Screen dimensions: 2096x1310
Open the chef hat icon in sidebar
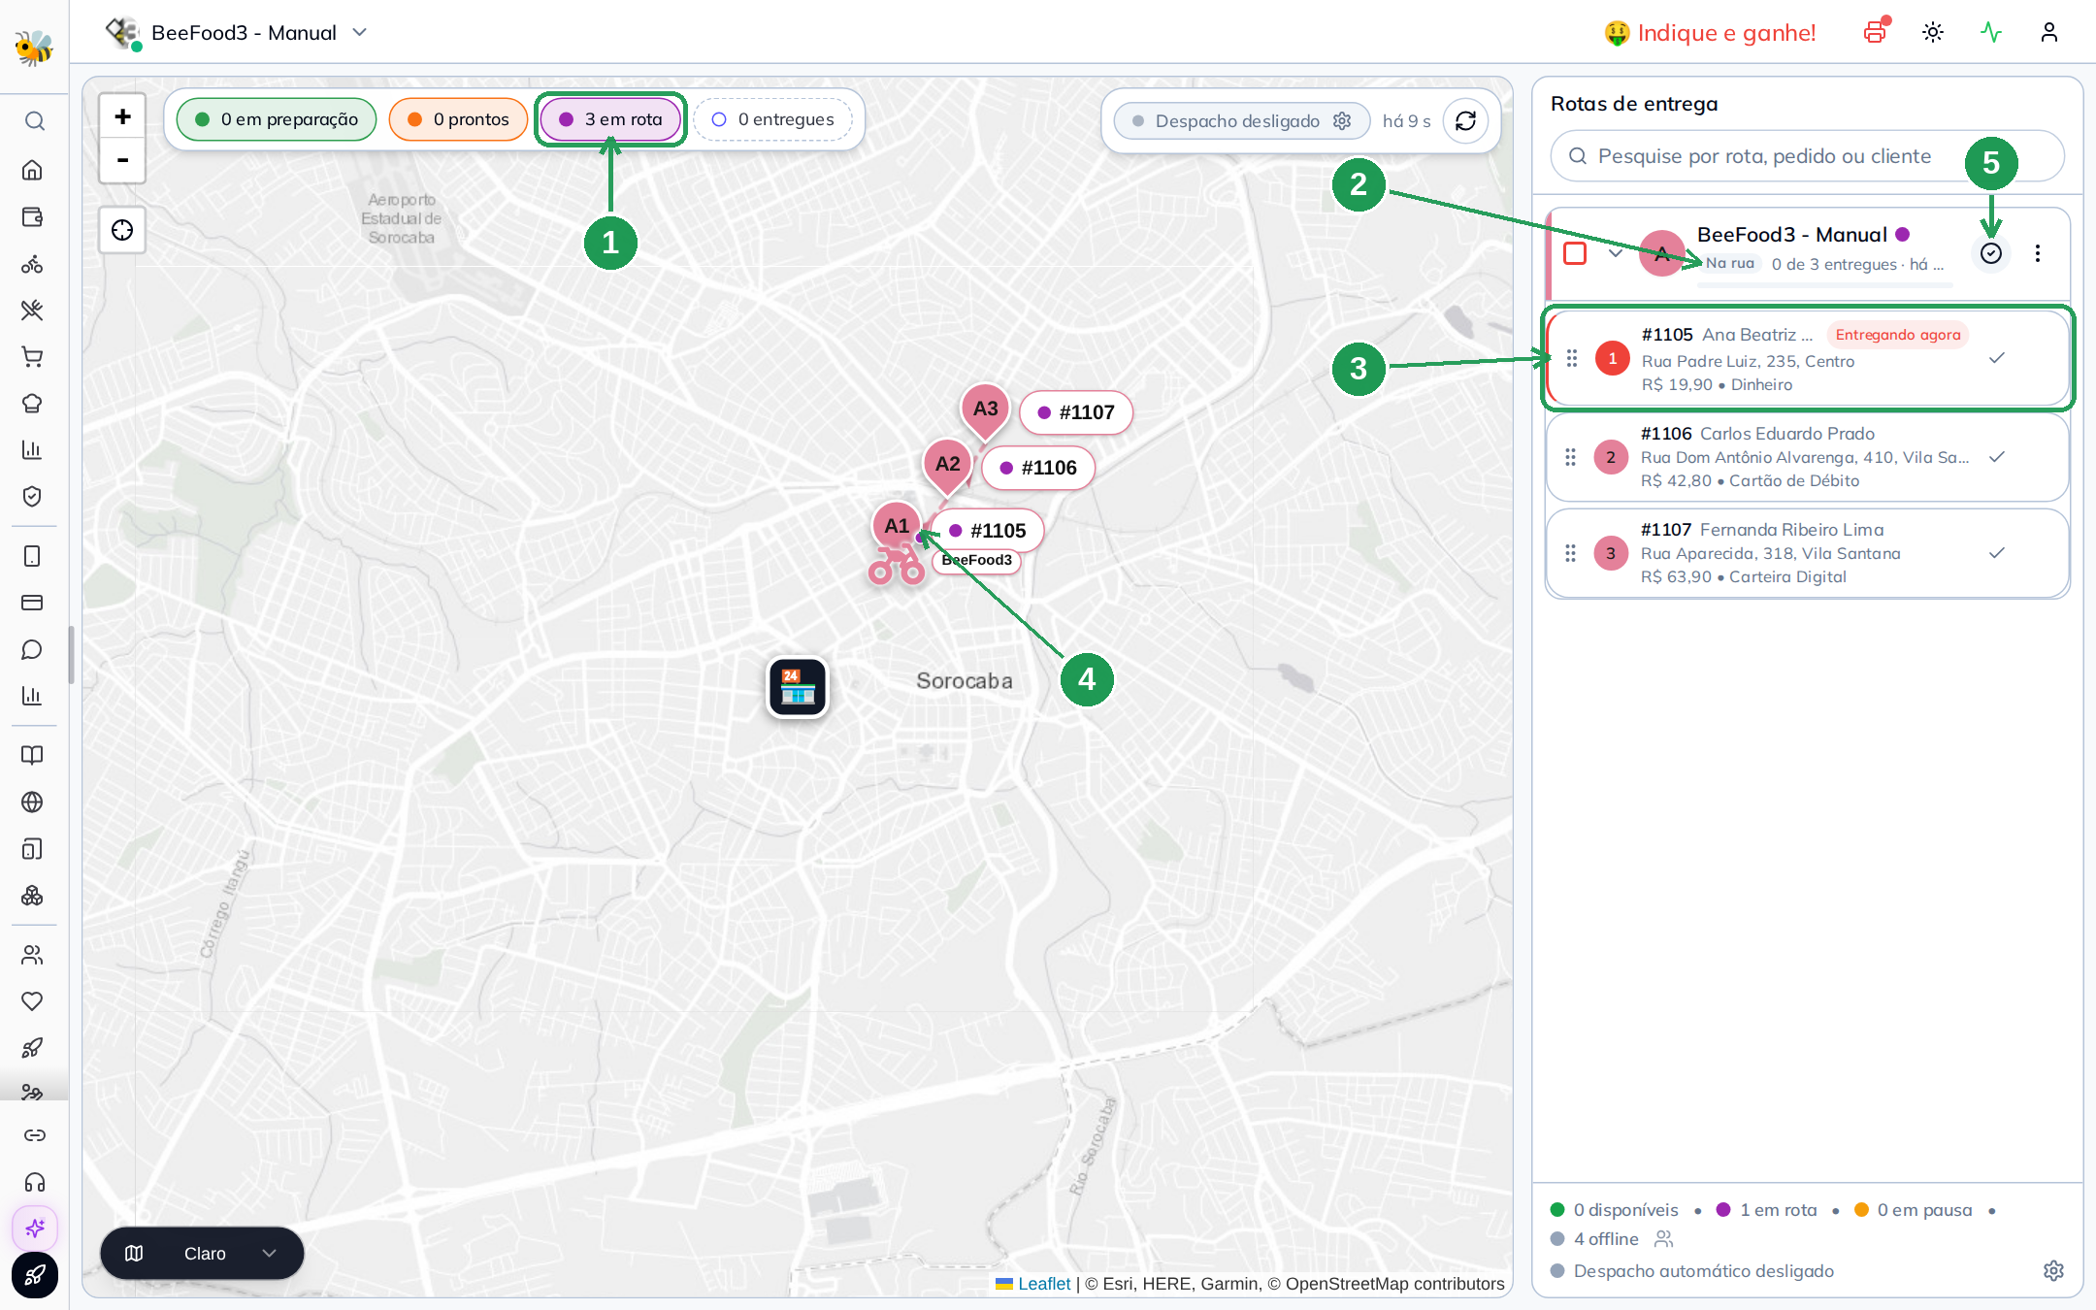32,403
